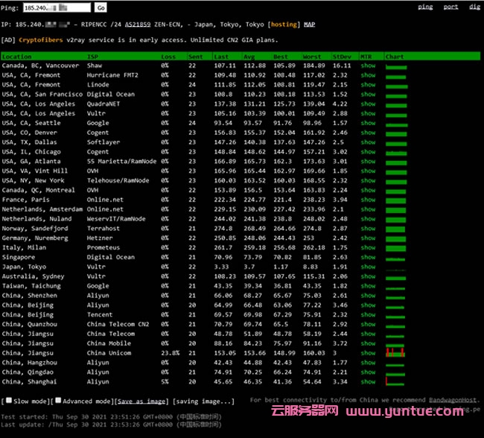Show MTR for Denver Cogent row
This screenshot has width=484, height=438.
click(x=368, y=133)
